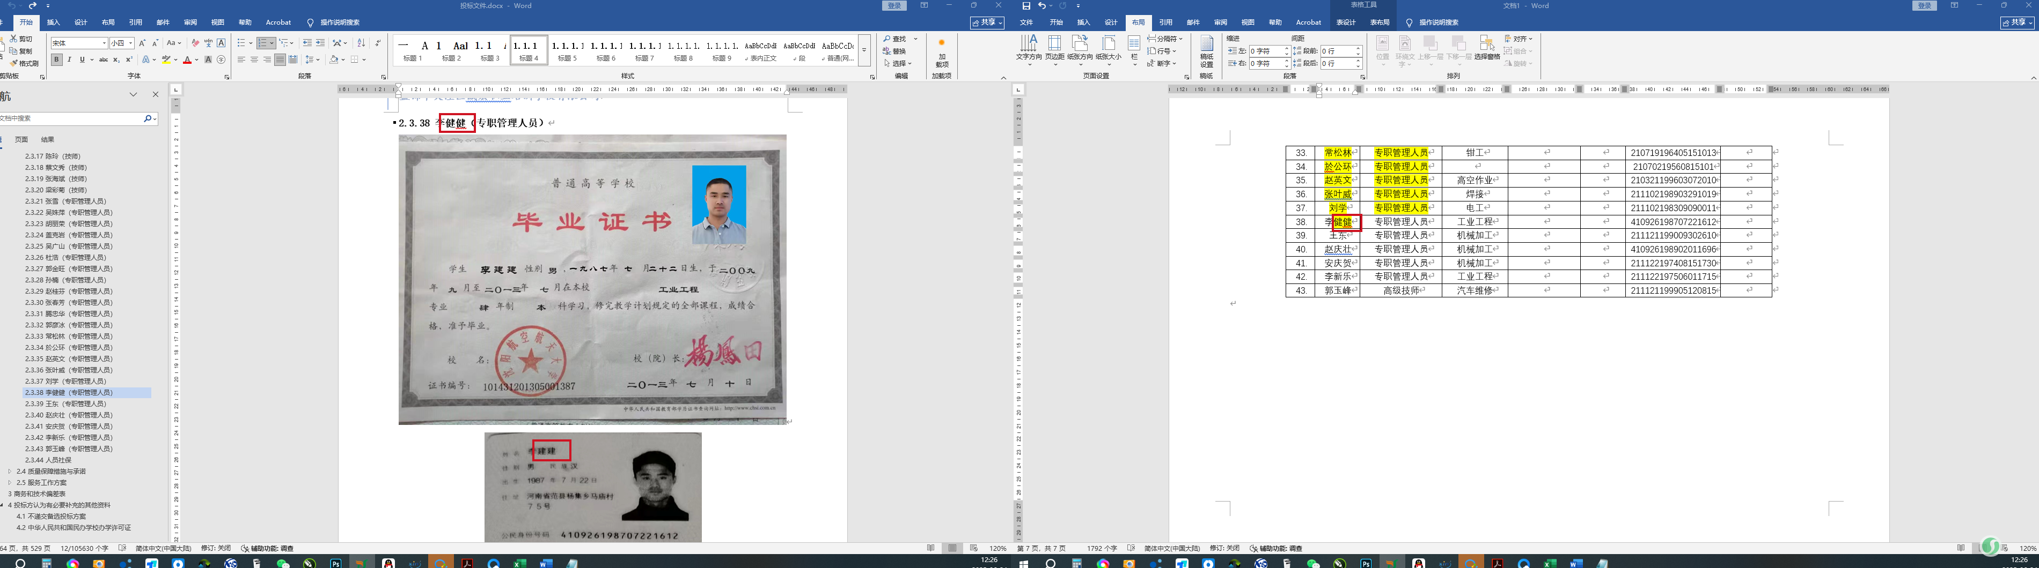
Task: Open the Line Numbers (行号) dropdown
Action: [x=1162, y=51]
